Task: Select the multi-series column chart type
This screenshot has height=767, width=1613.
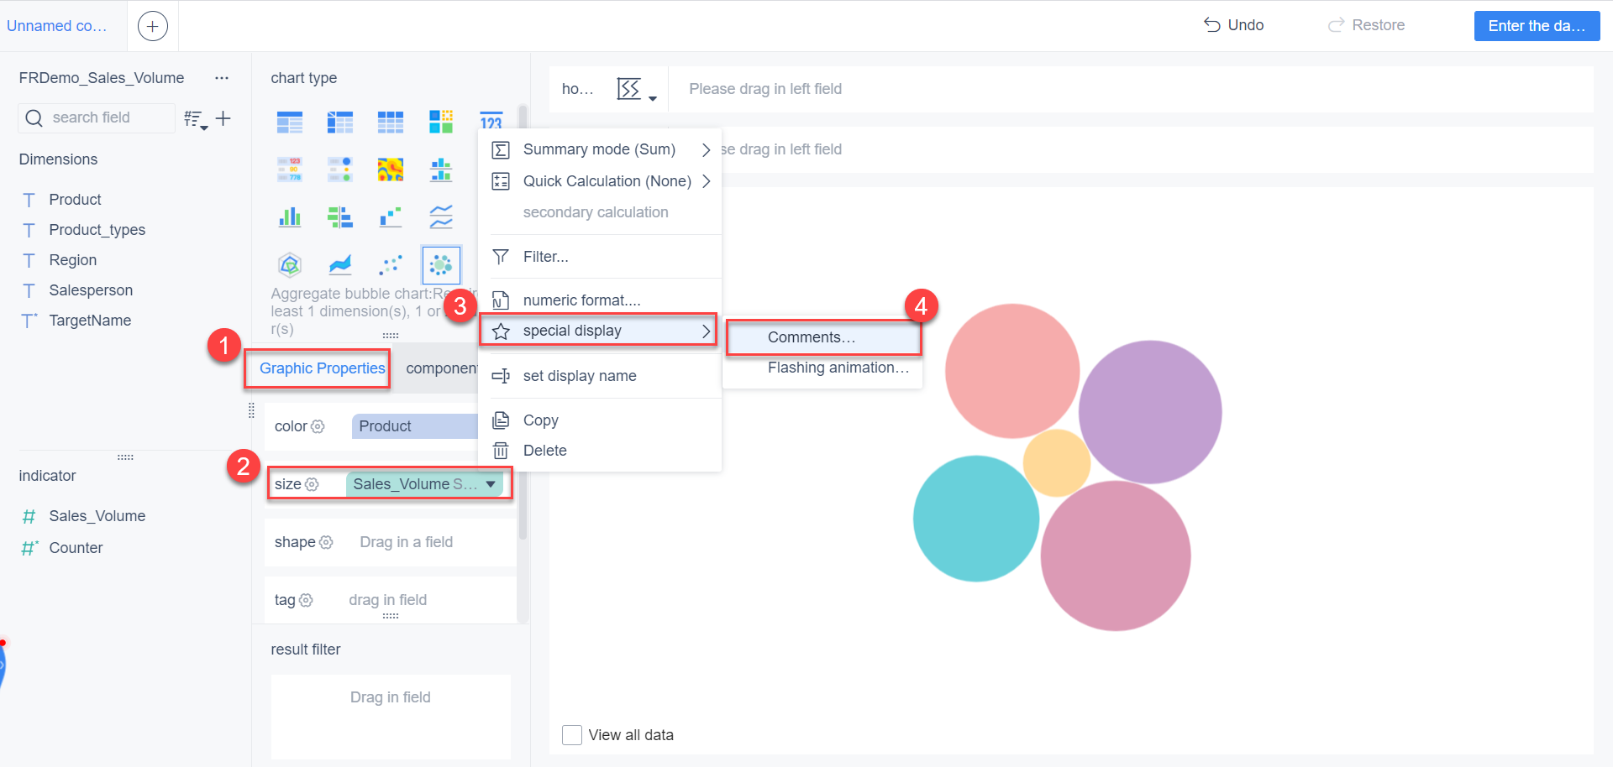Action: click(x=290, y=217)
